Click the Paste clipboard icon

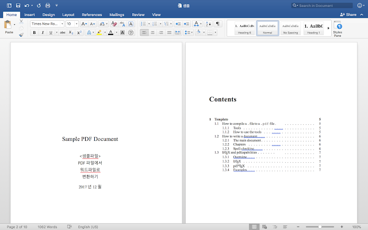click(x=7, y=25)
